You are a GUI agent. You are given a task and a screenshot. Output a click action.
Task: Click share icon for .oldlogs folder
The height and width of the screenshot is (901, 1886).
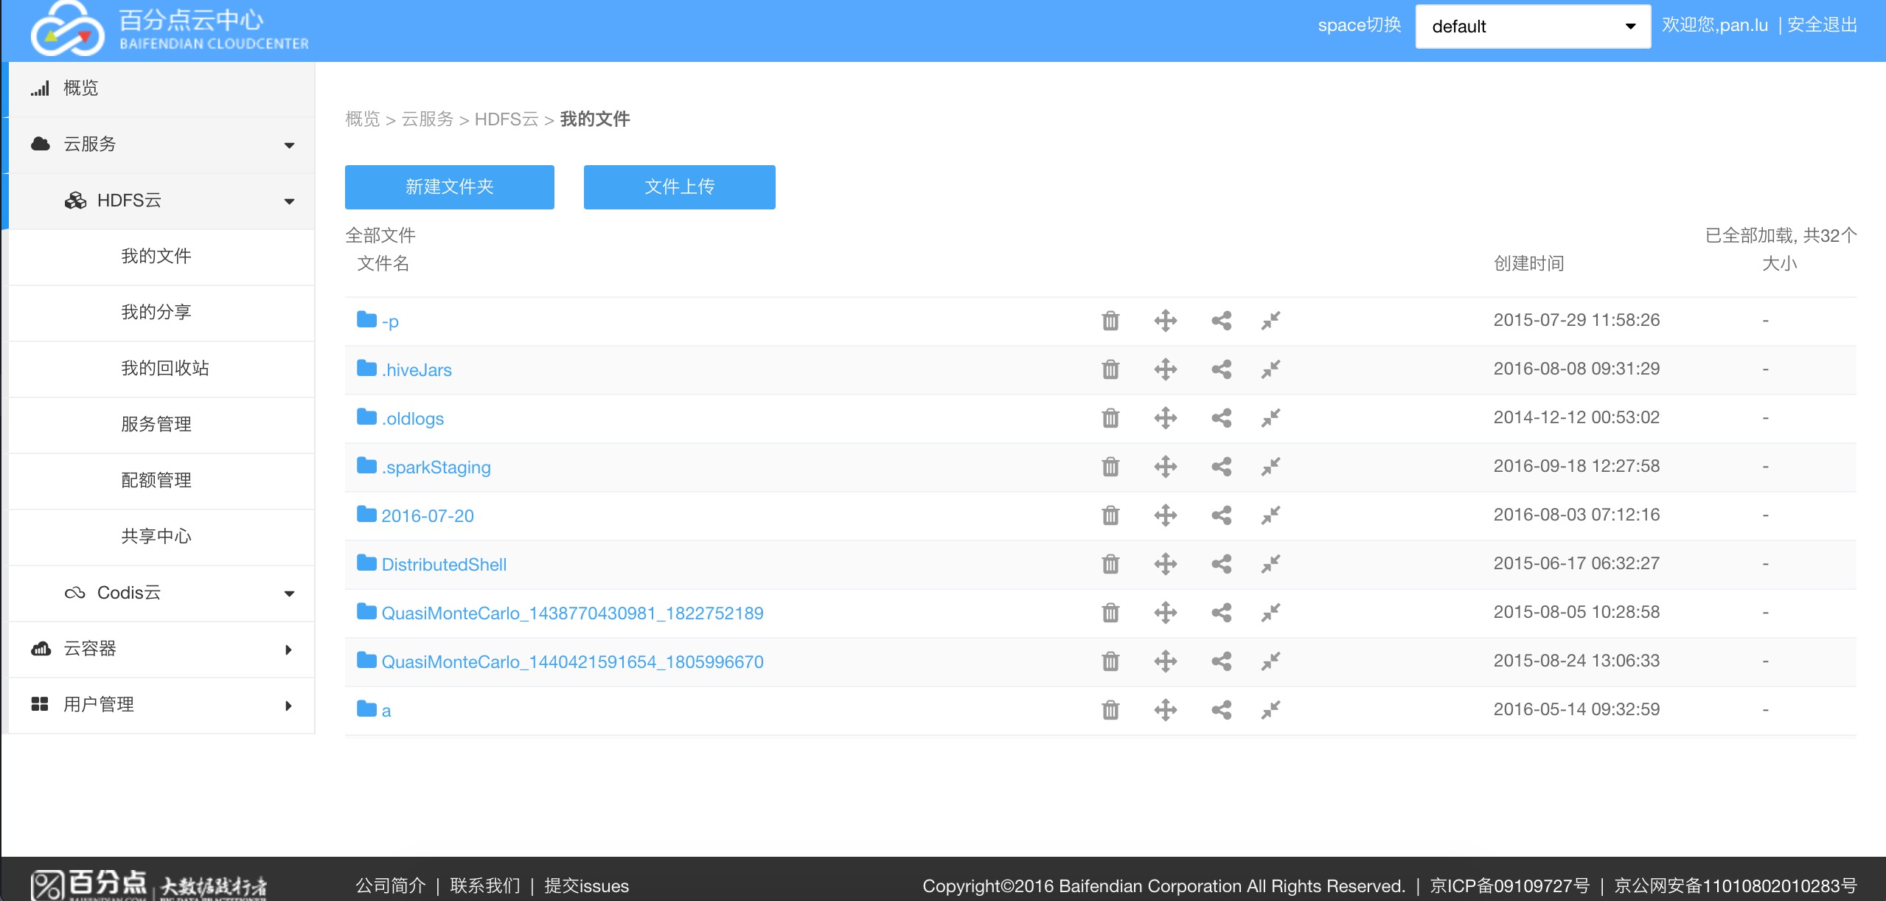point(1221,418)
